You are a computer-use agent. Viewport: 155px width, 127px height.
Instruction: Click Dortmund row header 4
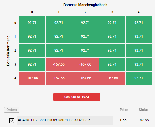[15, 78]
